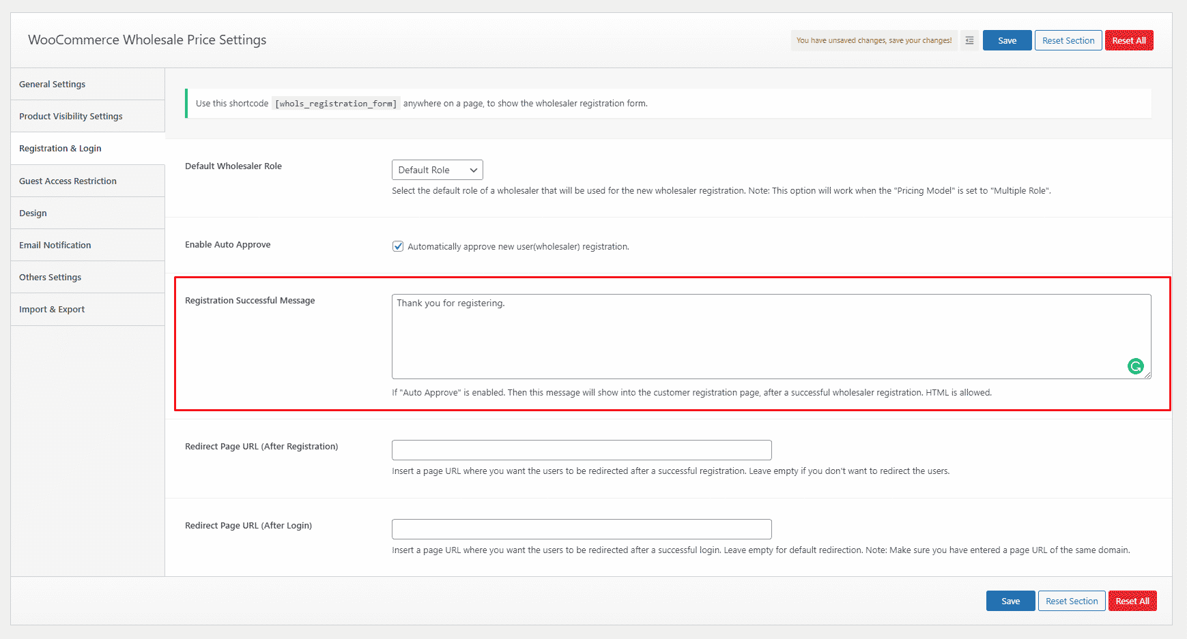This screenshot has width=1187, height=639.
Task: Open the Product Visibility Settings section
Action: point(70,116)
